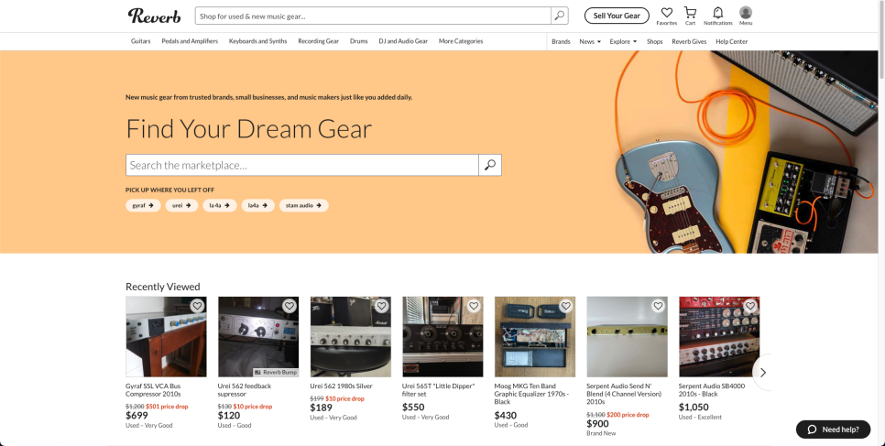Click the $699 price text
The image size is (885, 446).
coord(137,416)
